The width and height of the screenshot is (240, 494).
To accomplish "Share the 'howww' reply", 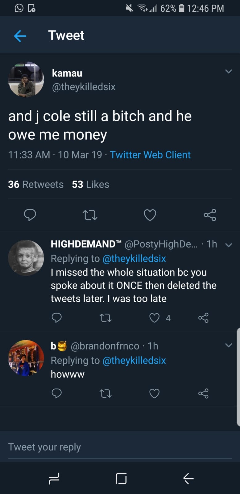I will coord(203,393).
